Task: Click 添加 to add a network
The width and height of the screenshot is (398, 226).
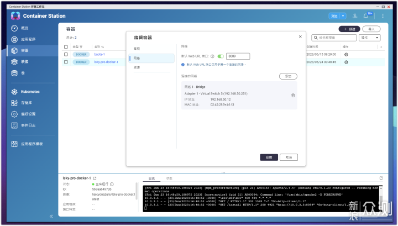Action: pos(288,76)
